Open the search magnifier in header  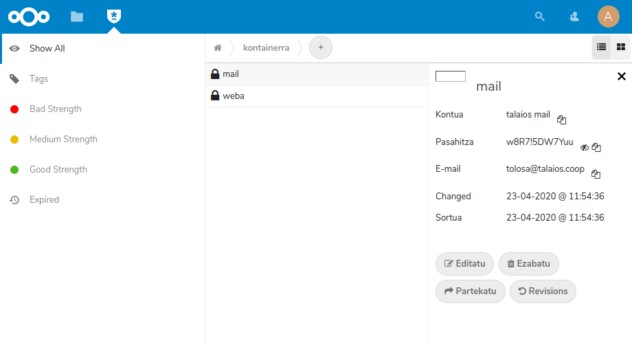point(540,16)
